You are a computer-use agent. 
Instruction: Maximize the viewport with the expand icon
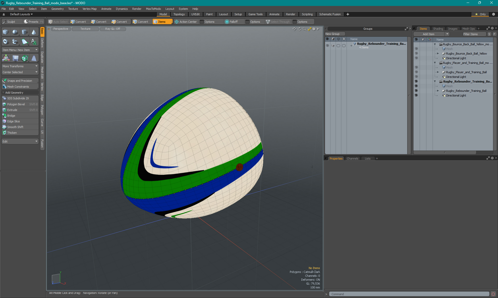[309, 29]
